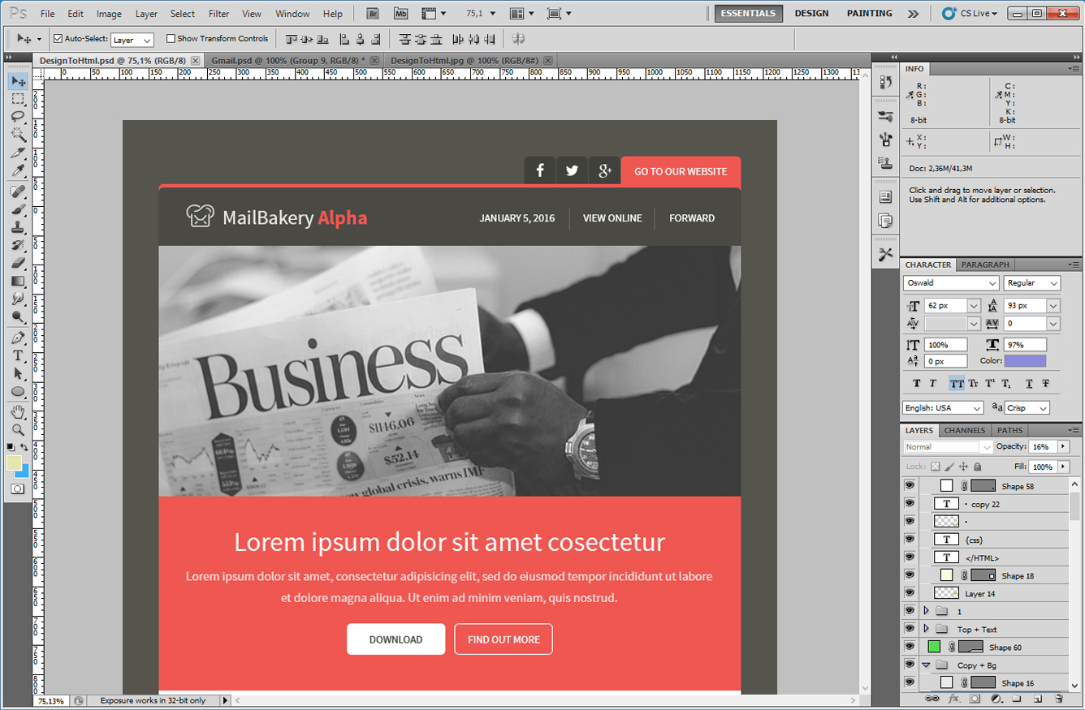Select the Clone Stamp tool
1085x710 pixels.
(x=18, y=227)
